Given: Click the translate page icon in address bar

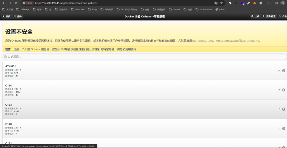Looking at the screenshot, I should click(x=216, y=3).
